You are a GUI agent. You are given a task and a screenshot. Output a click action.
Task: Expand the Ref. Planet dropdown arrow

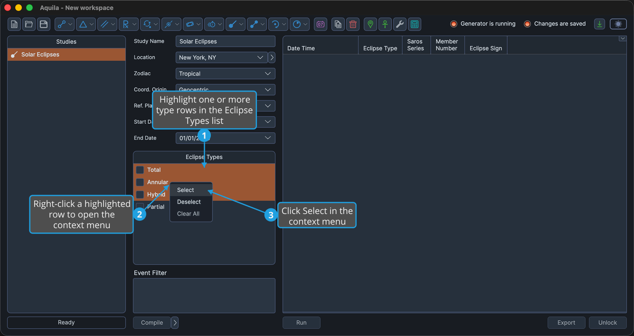(x=268, y=106)
